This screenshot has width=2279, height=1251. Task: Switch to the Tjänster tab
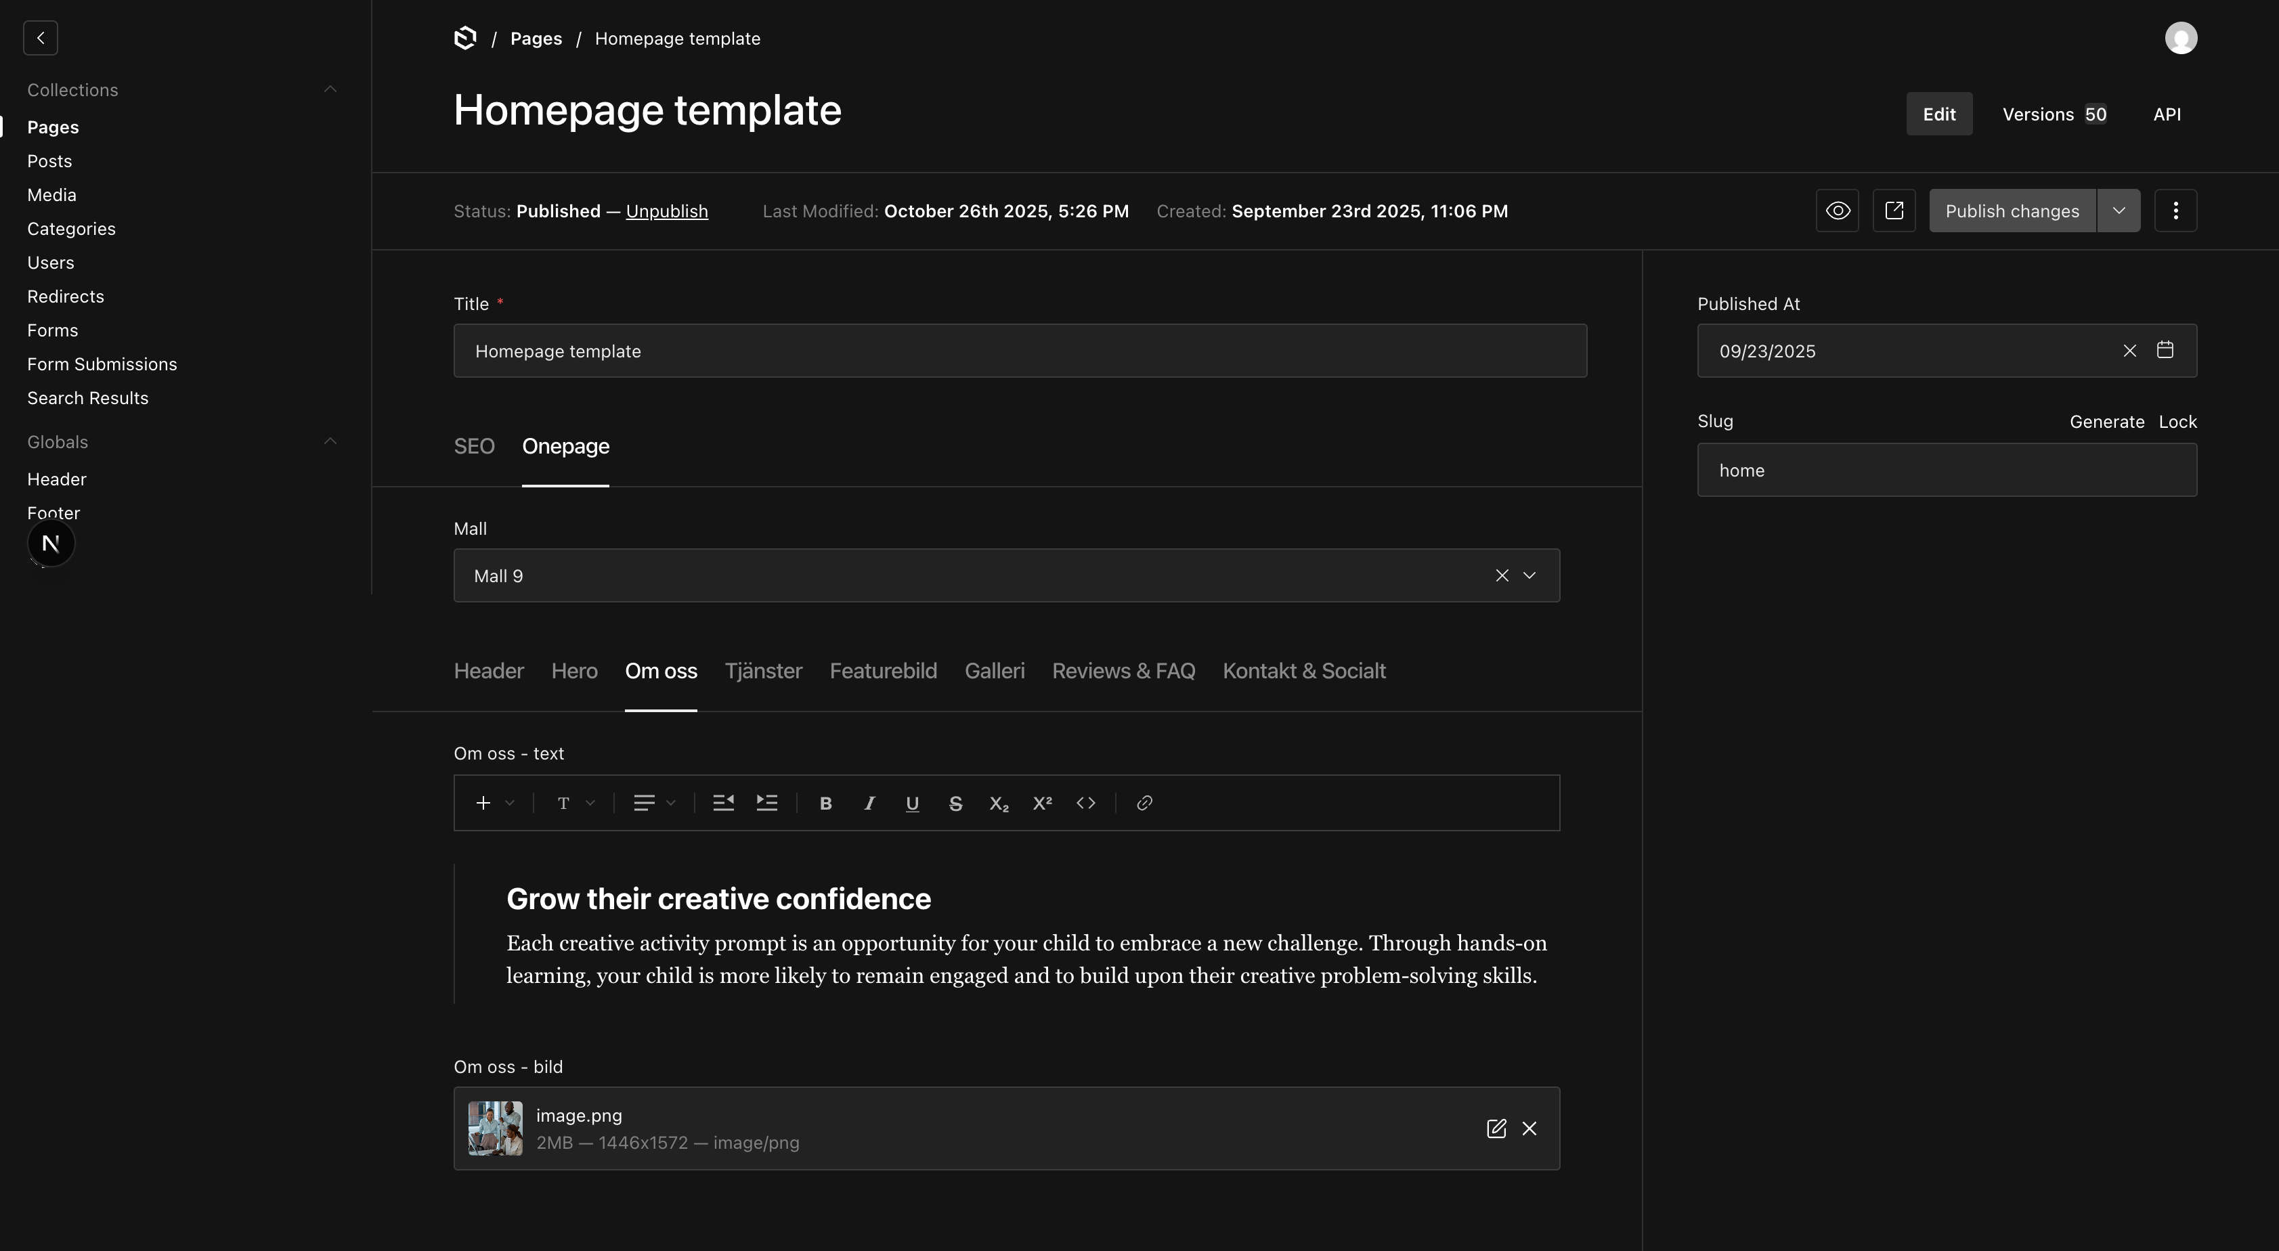(764, 672)
